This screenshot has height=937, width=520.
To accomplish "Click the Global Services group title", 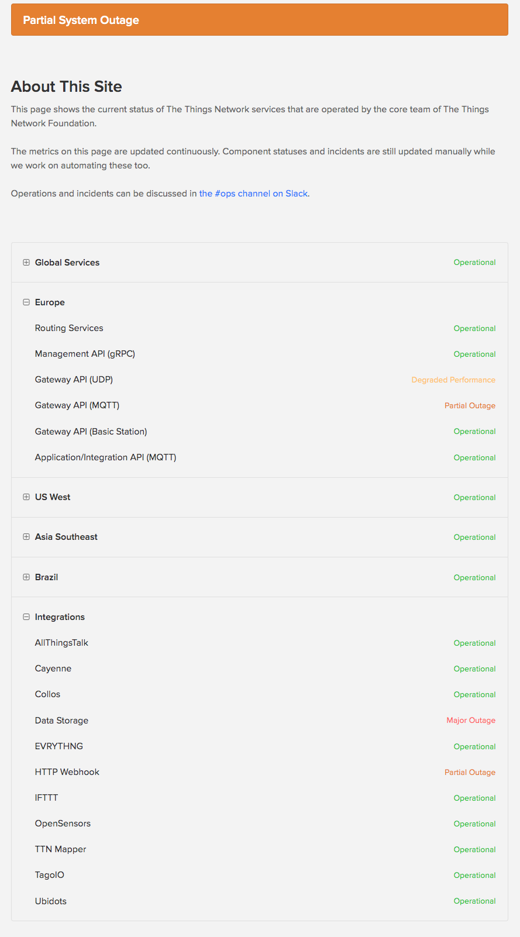I will point(67,263).
